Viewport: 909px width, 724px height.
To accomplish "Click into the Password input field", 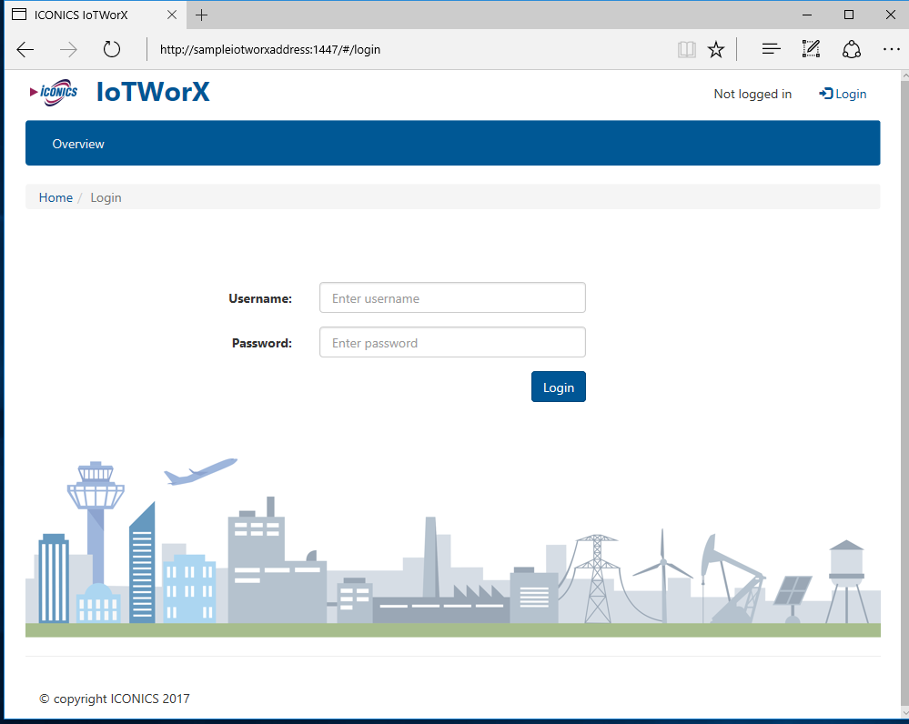I will pyautogui.click(x=452, y=343).
